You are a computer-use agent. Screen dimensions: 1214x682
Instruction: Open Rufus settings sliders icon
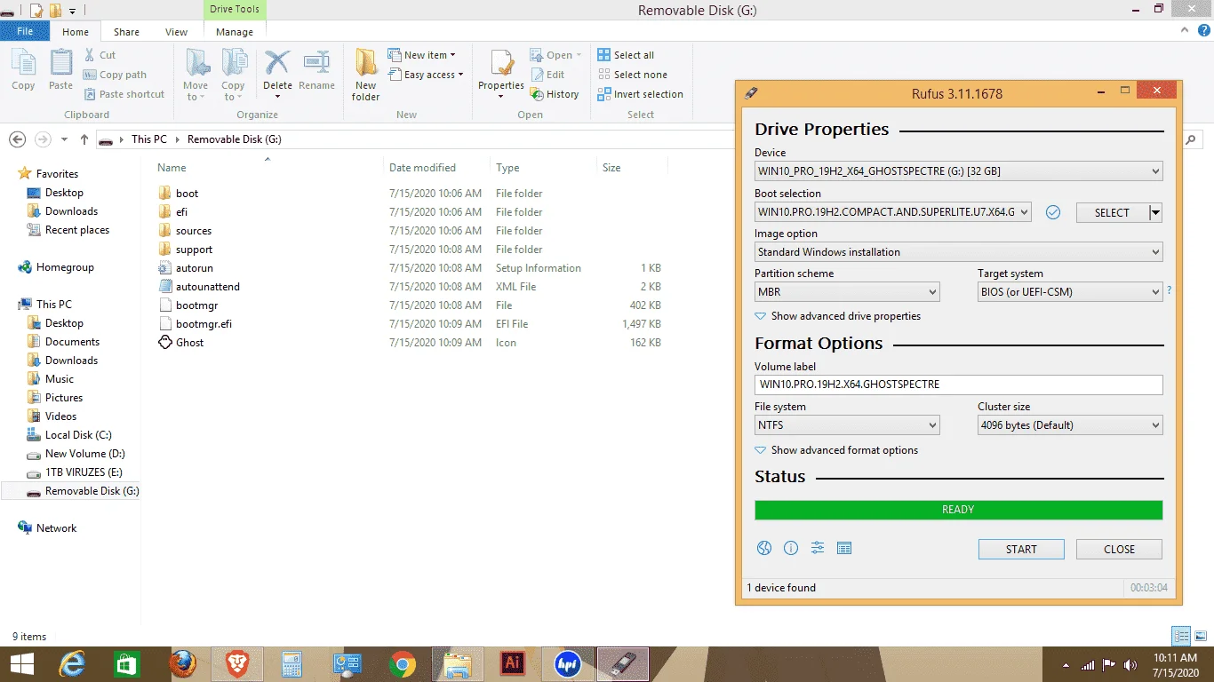point(818,548)
